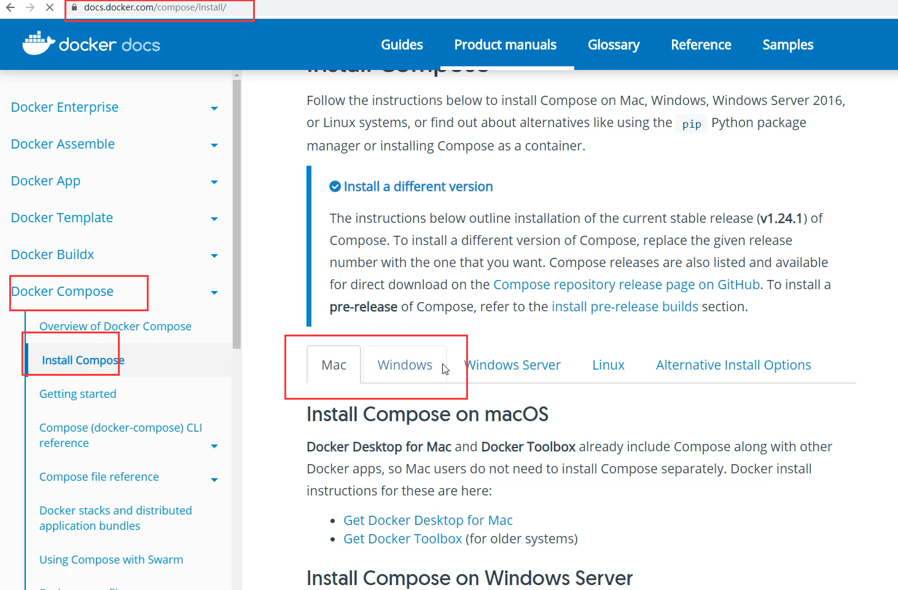The image size is (898, 590).
Task: Open Docker Template sidebar section
Action: [62, 218]
